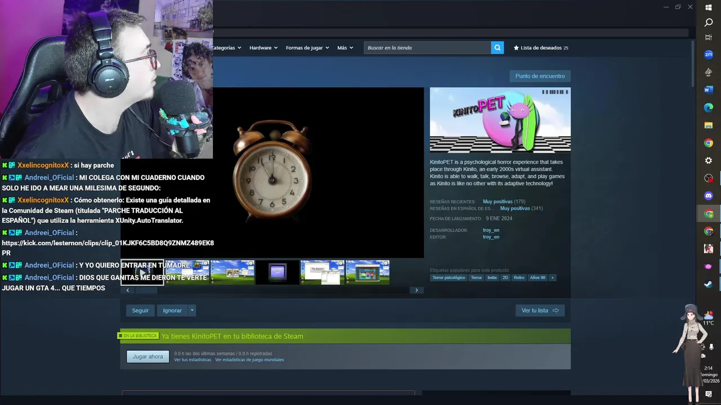Screen dimensions: 721x405
Task: Select the Años 90 tag
Action: (537, 277)
